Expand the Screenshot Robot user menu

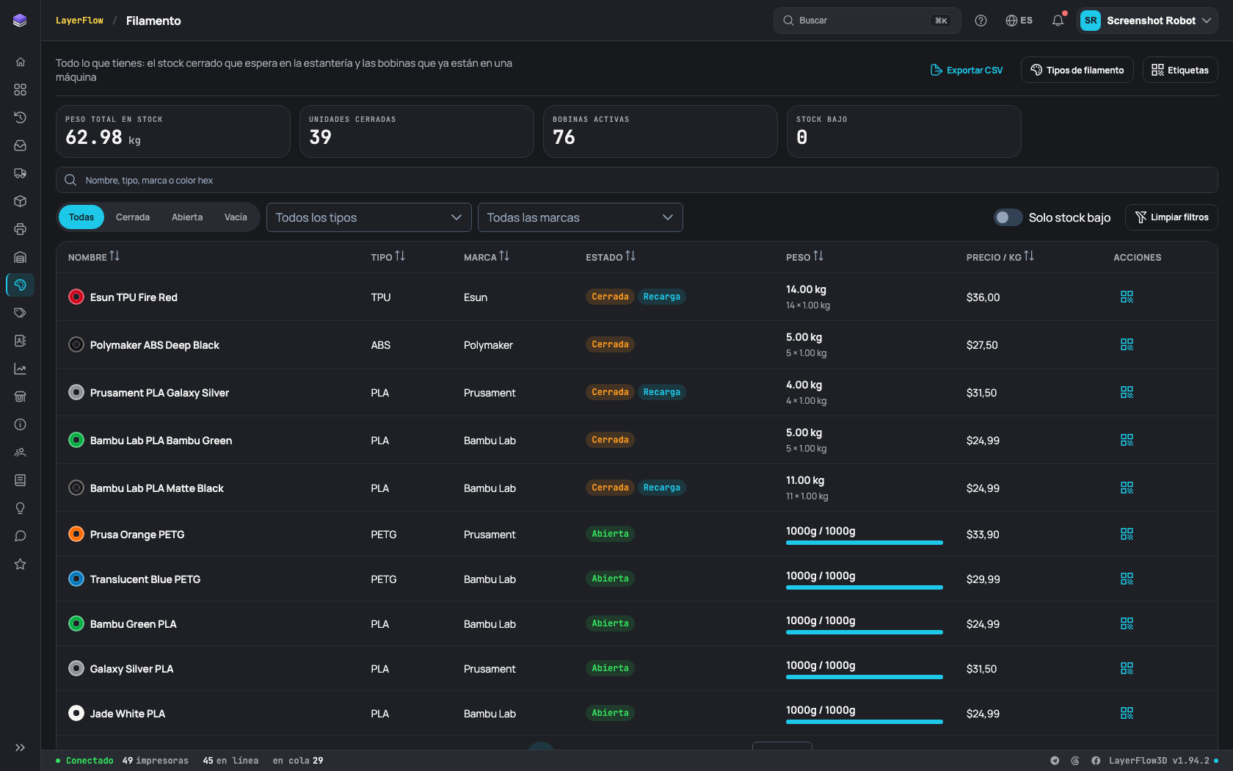point(1147,21)
